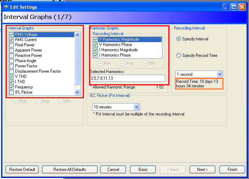This screenshot has height=179, width=249.
Task: Choose the Specify Record Time option
Action: click(x=179, y=55)
